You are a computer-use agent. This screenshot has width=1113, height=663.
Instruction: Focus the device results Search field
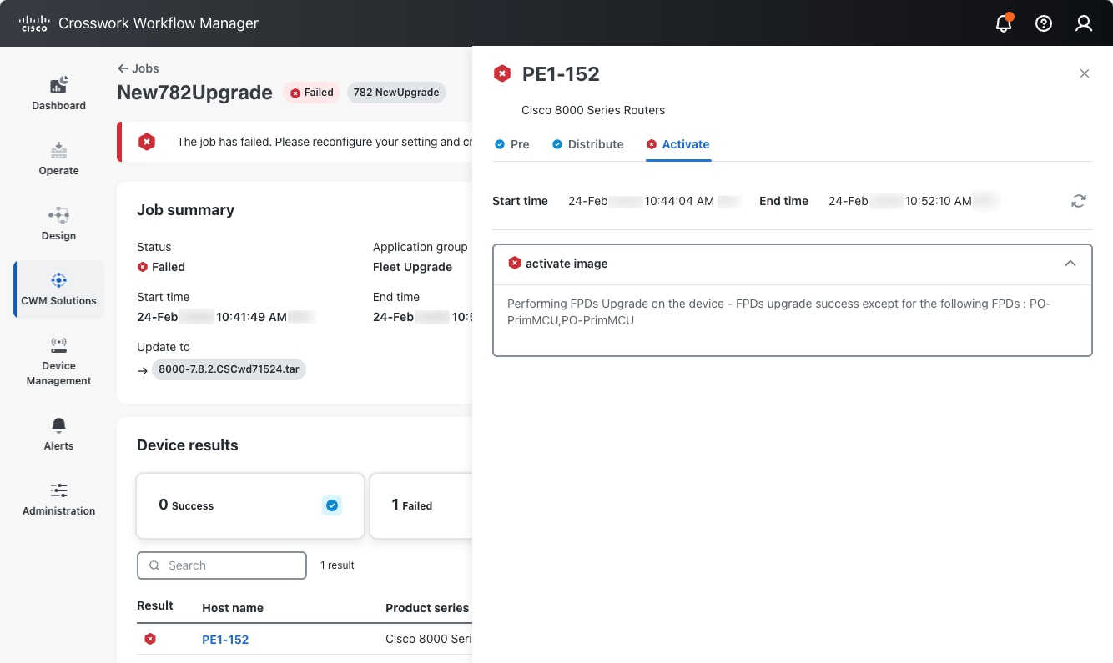pyautogui.click(x=222, y=565)
